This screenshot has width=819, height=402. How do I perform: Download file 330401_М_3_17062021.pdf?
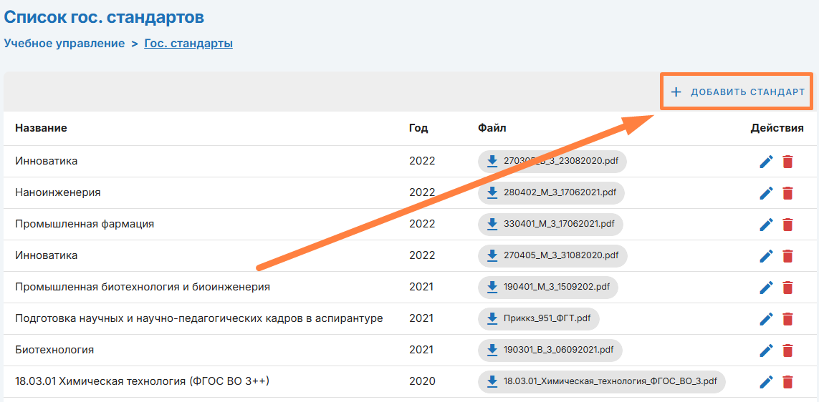coord(550,224)
